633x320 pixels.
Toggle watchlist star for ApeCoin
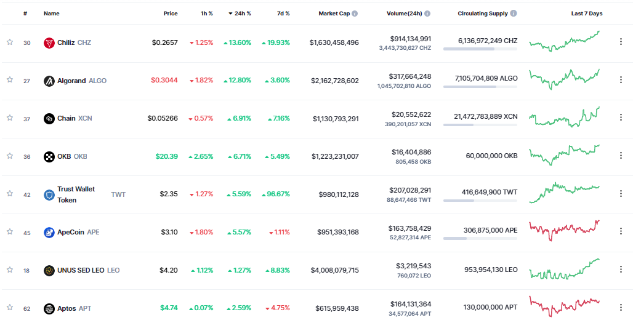tap(10, 231)
